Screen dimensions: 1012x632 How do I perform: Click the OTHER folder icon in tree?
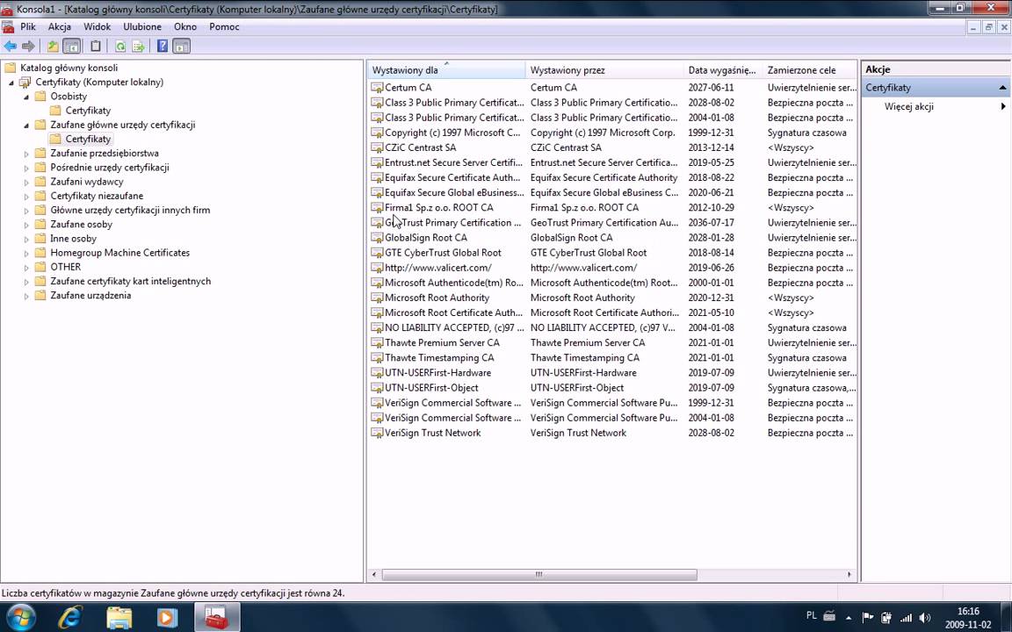[x=40, y=267]
